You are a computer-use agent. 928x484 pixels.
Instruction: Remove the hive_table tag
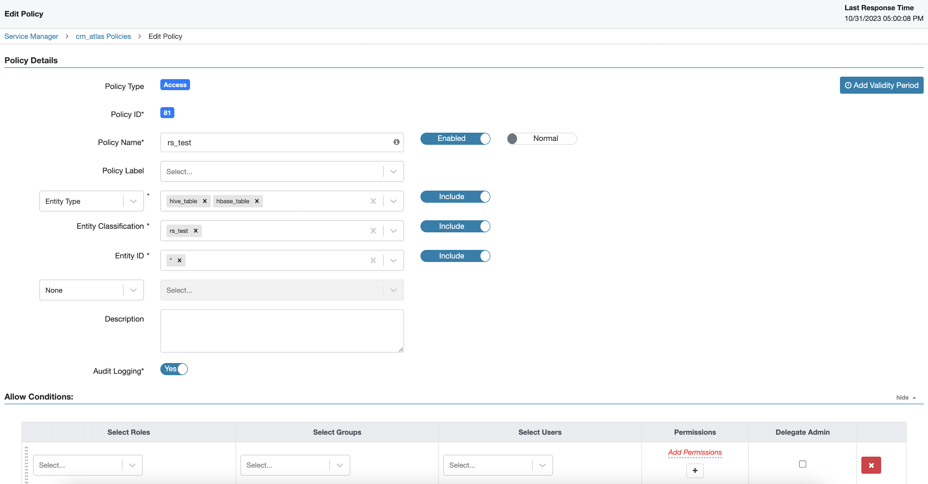(x=205, y=201)
